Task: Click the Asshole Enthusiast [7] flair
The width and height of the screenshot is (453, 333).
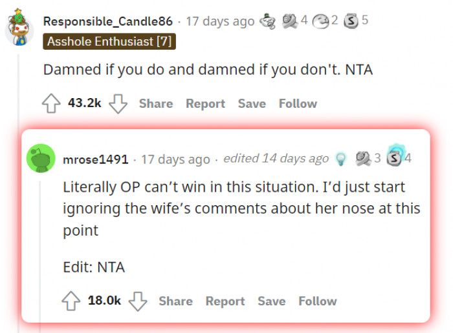Action: [109, 42]
